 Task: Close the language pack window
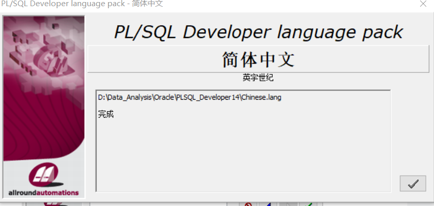423,4
